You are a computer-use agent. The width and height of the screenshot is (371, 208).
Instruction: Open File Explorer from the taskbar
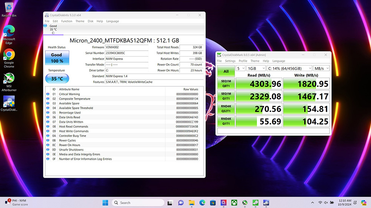click(x=191, y=202)
